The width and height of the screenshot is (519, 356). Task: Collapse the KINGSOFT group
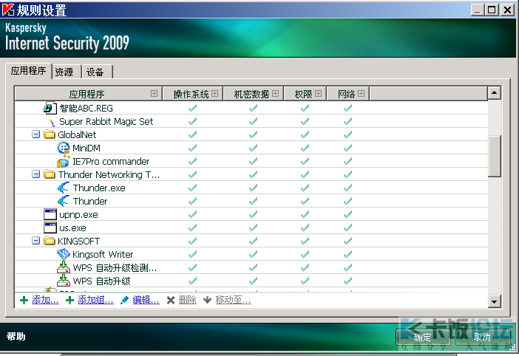[x=35, y=241]
